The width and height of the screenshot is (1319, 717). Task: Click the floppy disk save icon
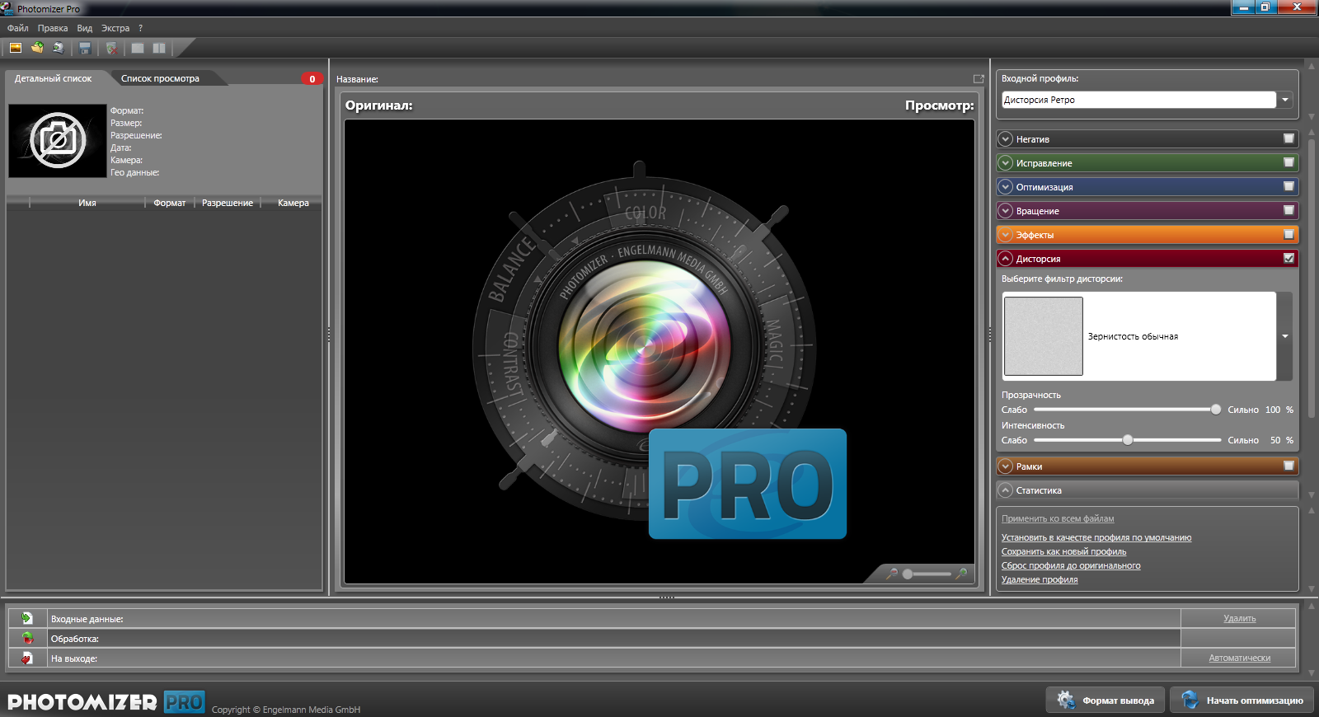tap(85, 49)
